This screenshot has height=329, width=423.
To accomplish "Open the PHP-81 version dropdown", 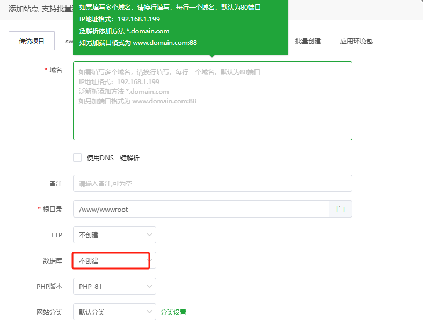I will [110, 287].
